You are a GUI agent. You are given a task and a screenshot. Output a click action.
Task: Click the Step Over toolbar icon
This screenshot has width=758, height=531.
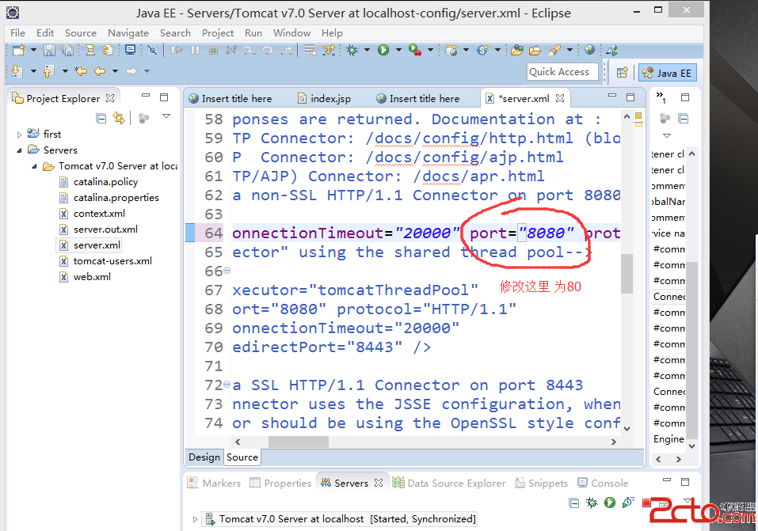(x=268, y=50)
